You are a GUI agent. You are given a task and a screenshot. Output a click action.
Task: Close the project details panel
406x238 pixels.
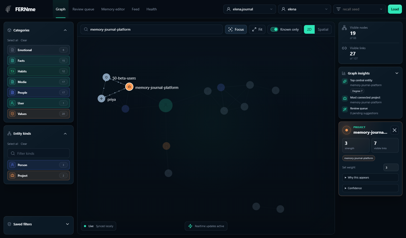tap(395, 130)
